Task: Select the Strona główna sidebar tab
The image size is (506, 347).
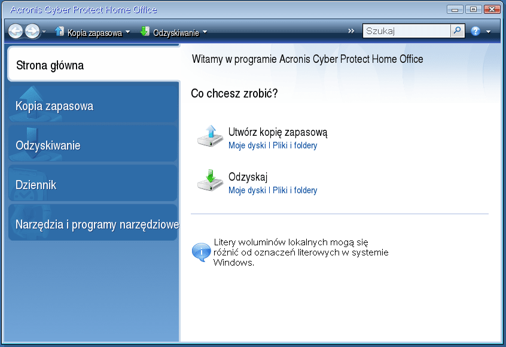Action: click(x=93, y=64)
